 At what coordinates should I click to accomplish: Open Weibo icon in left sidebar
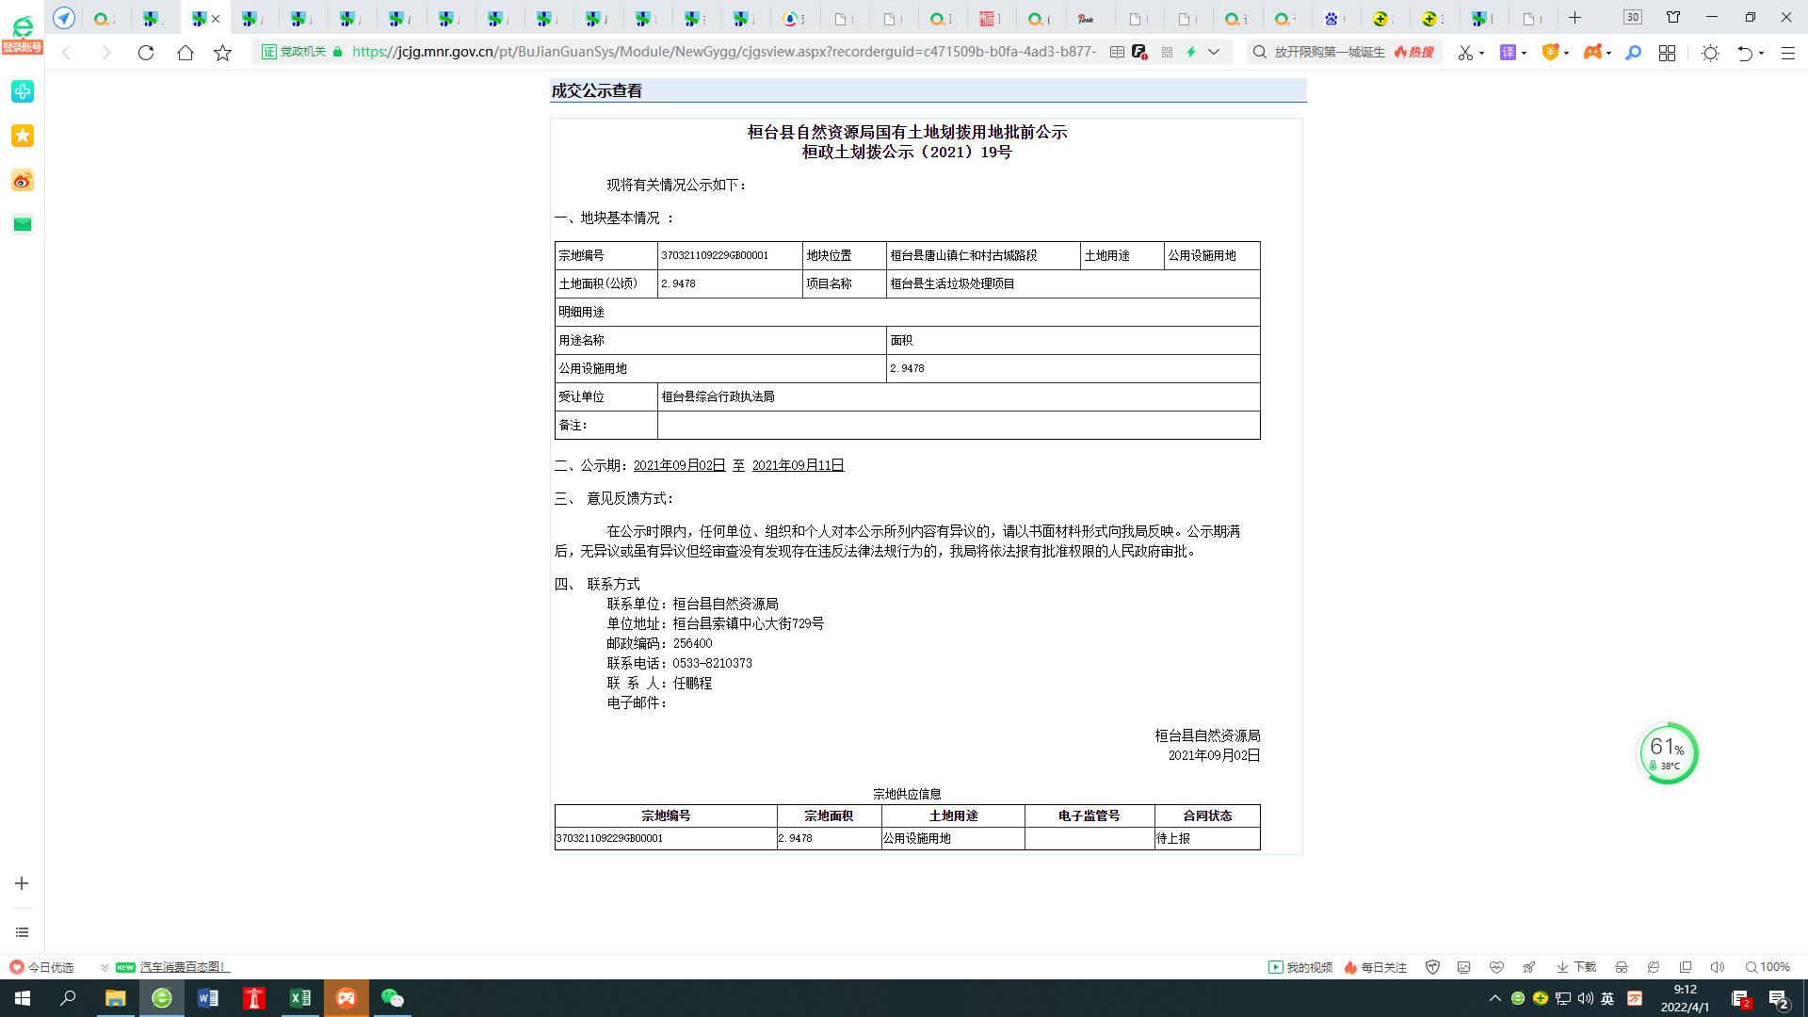(x=23, y=181)
